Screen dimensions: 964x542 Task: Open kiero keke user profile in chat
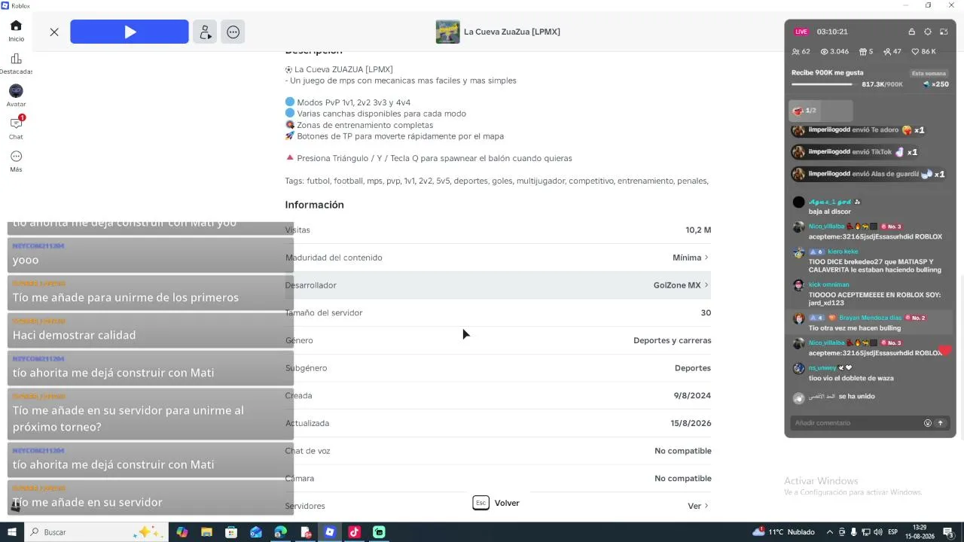(843, 251)
